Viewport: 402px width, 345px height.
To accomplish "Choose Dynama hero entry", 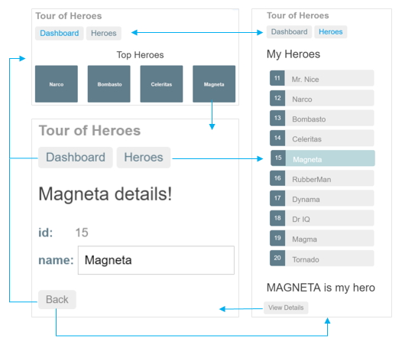I will [x=322, y=198].
